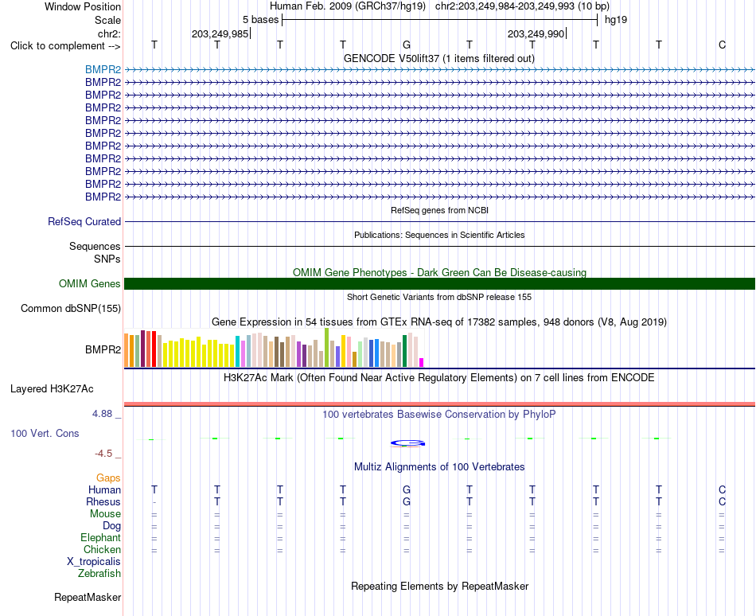
Task: Click the OMIM Gene Phenotypes green title
Action: [x=439, y=272]
